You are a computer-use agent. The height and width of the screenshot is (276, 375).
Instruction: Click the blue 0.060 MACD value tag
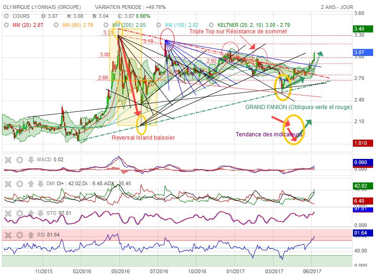(363, 162)
